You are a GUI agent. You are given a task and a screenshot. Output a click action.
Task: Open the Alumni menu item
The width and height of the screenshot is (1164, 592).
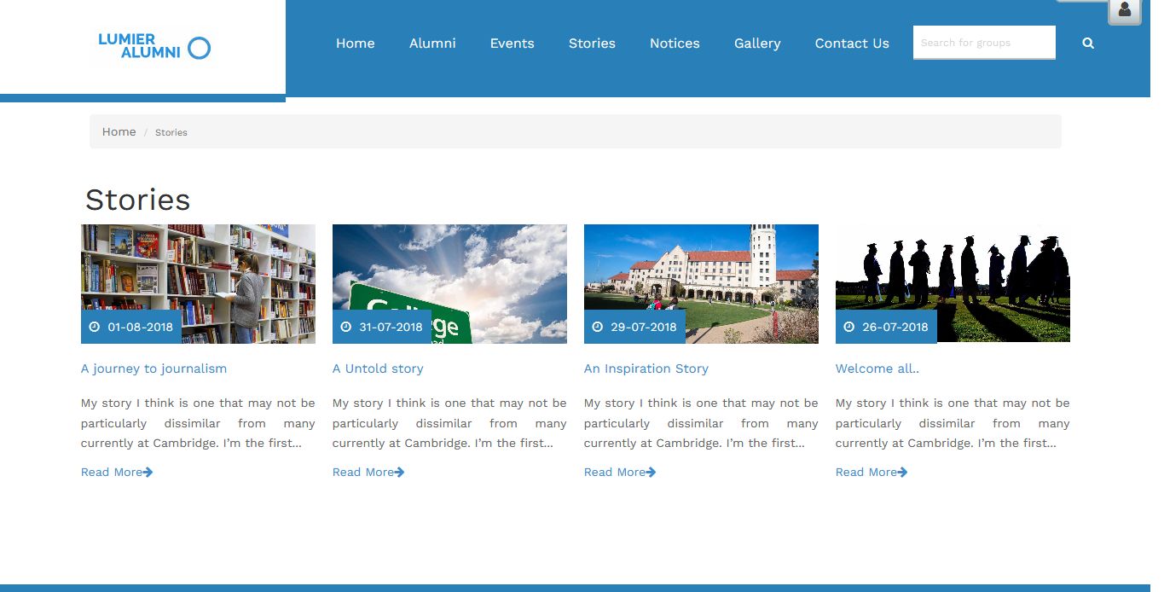coord(432,44)
